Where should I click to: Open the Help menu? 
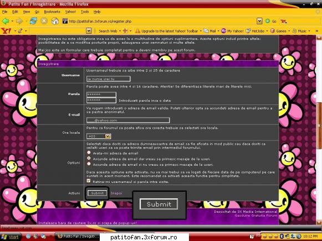pyautogui.click(x=97, y=12)
